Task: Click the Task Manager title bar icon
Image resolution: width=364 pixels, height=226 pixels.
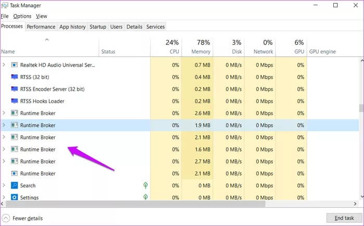Action: tap(5, 5)
